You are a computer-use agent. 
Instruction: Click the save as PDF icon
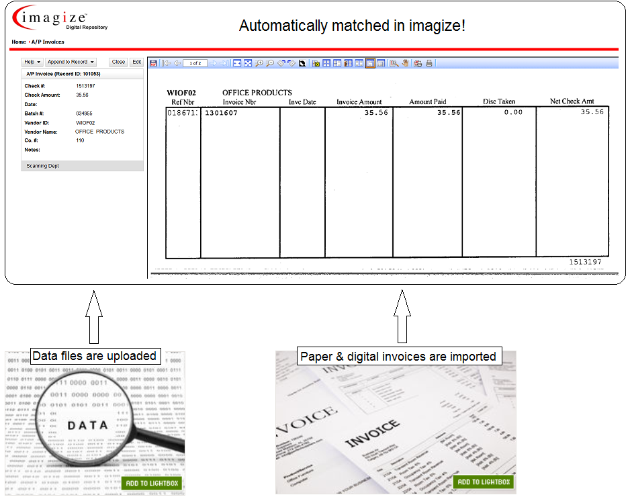[x=153, y=63]
